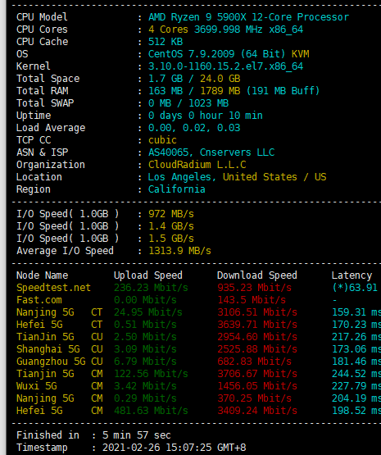Screen dimensions: 381x455
Task: Select the Average I/O Speed label
Action: [x=65, y=251]
